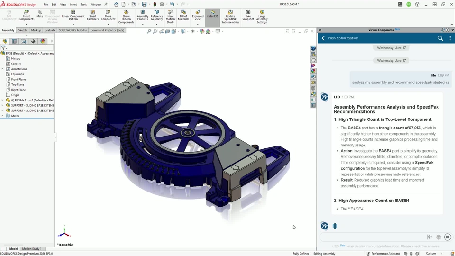
Task: Open Appearances icon in task pane strip
Action: (313, 71)
